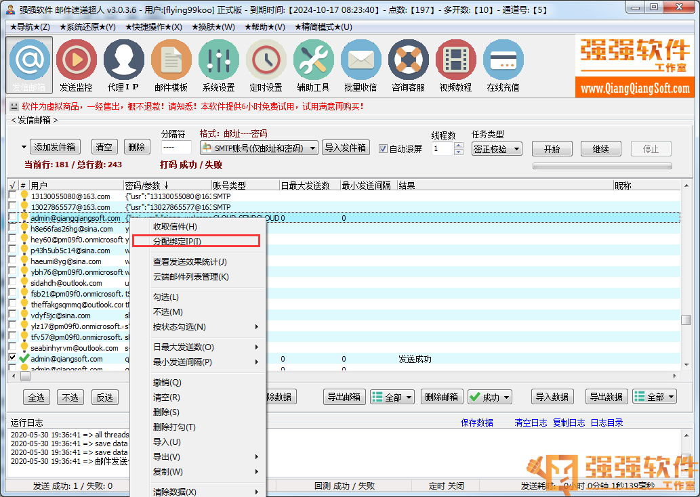700x497 pixels.
Task: Click the 分隔符 input field
Action: 177,148
